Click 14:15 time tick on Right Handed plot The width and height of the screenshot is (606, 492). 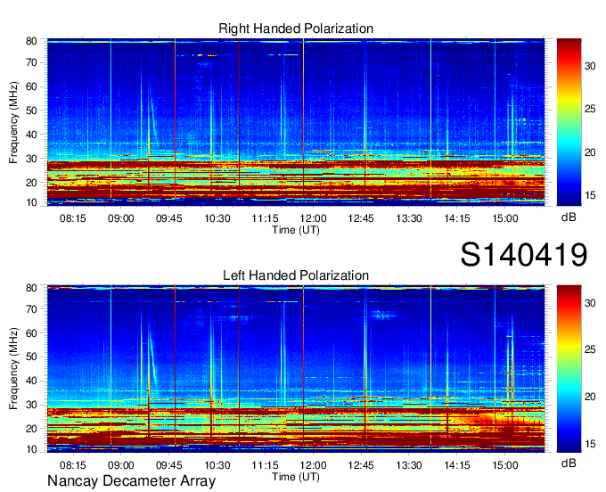[457, 218]
